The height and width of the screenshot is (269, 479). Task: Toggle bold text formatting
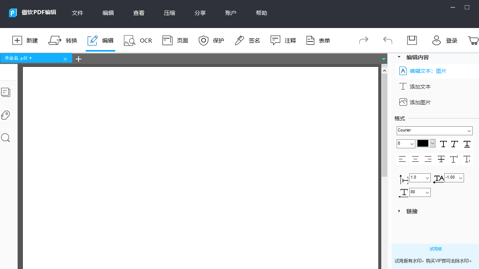click(443, 144)
